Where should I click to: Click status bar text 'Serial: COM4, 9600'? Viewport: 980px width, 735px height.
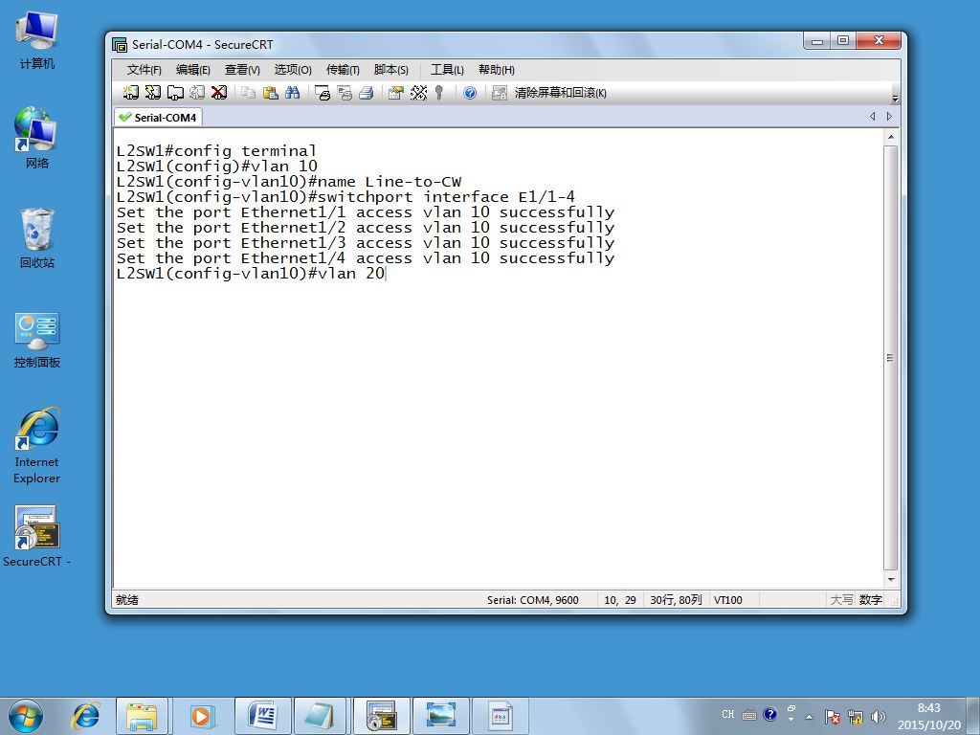(x=532, y=600)
